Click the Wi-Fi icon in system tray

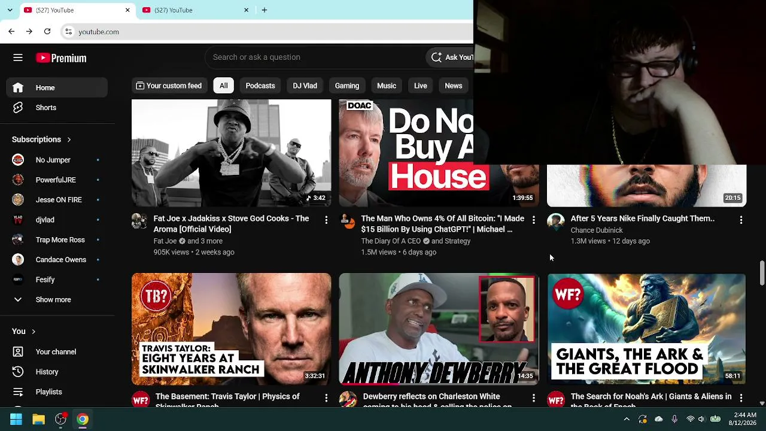point(690,419)
